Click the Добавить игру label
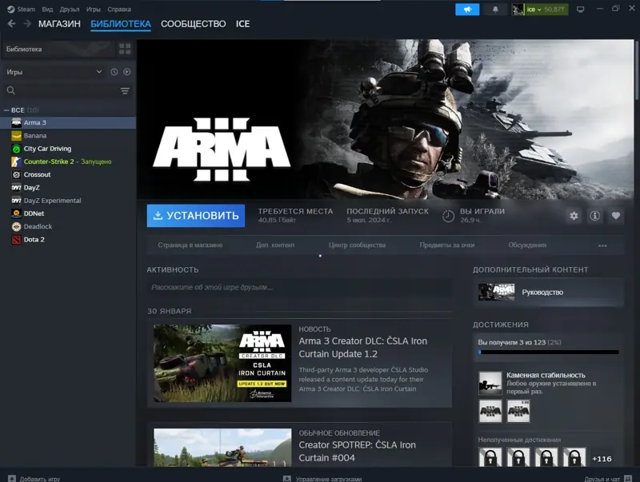This screenshot has height=482, width=640. coord(40,479)
